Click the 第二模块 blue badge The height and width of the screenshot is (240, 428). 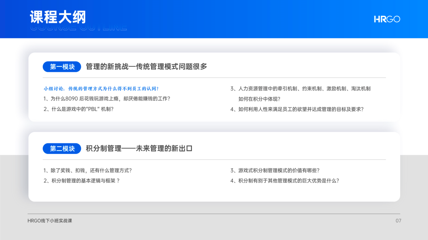(62, 148)
